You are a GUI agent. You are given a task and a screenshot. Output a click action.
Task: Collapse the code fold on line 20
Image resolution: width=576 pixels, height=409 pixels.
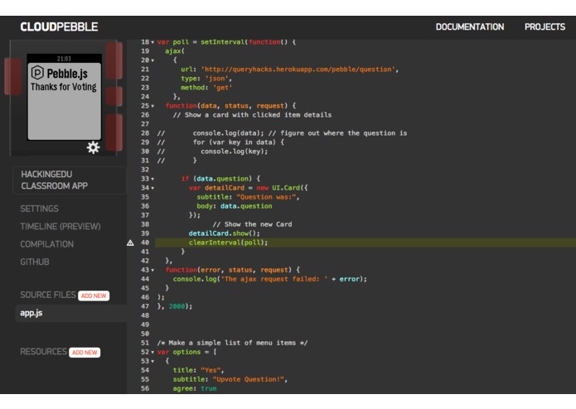(x=152, y=60)
